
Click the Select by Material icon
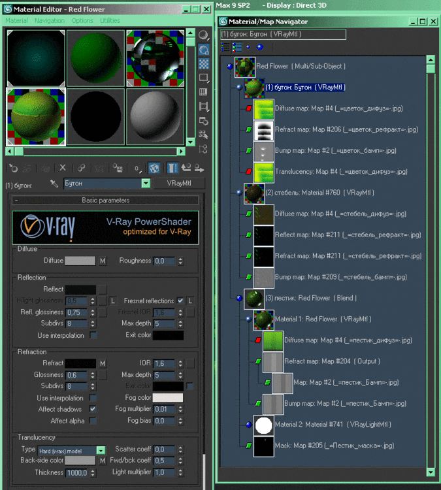coord(203,135)
